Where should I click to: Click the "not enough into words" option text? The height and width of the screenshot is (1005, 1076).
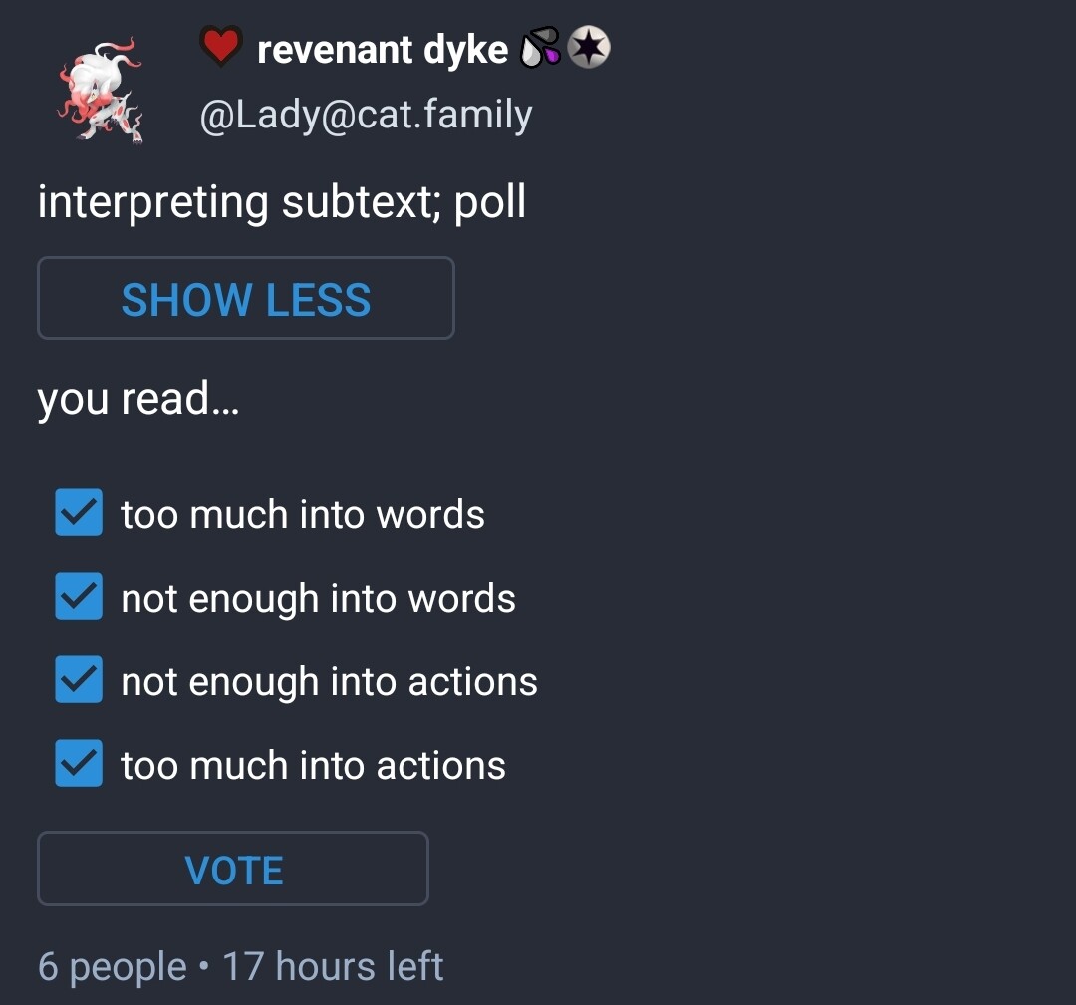coord(318,598)
